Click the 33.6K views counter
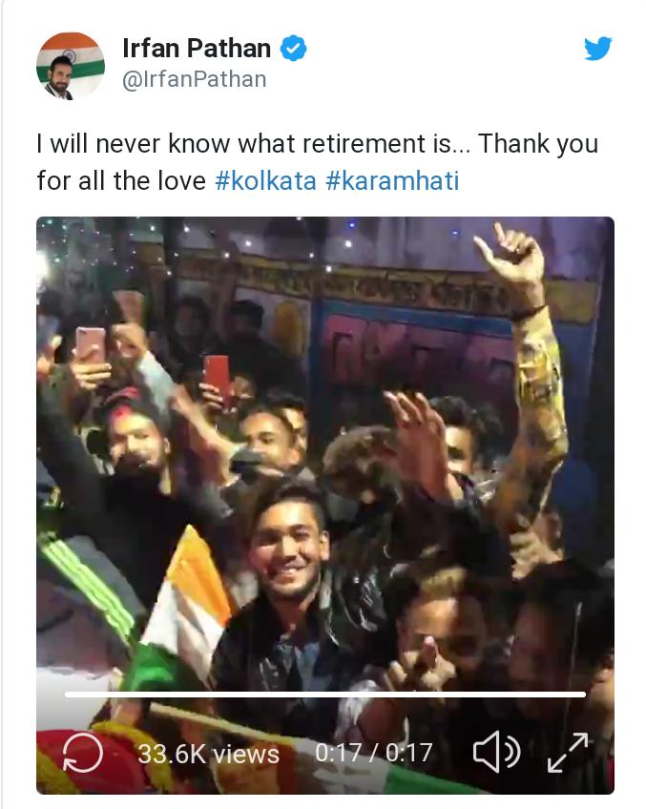Image resolution: width=646 pixels, height=809 pixels. coord(208,754)
